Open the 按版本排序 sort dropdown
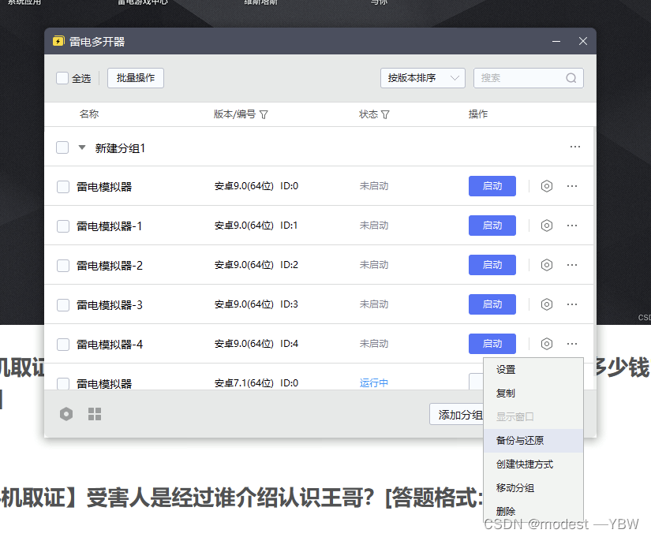651x537 pixels. point(423,78)
